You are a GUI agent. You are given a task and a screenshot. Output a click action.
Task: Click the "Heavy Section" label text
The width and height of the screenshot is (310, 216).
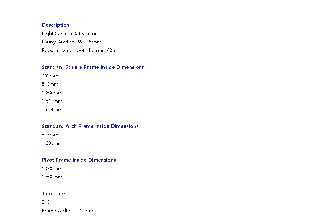click(59, 42)
